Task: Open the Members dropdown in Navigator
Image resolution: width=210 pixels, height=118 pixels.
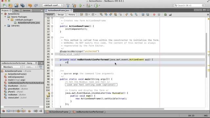Action: coord(12,67)
